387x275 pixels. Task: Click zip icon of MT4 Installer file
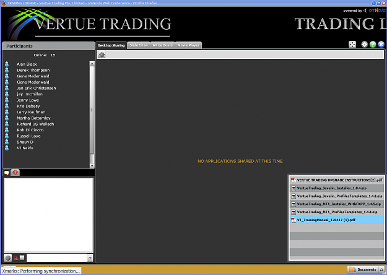coord(294,204)
